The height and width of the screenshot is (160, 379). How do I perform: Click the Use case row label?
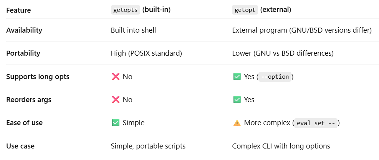(20, 146)
